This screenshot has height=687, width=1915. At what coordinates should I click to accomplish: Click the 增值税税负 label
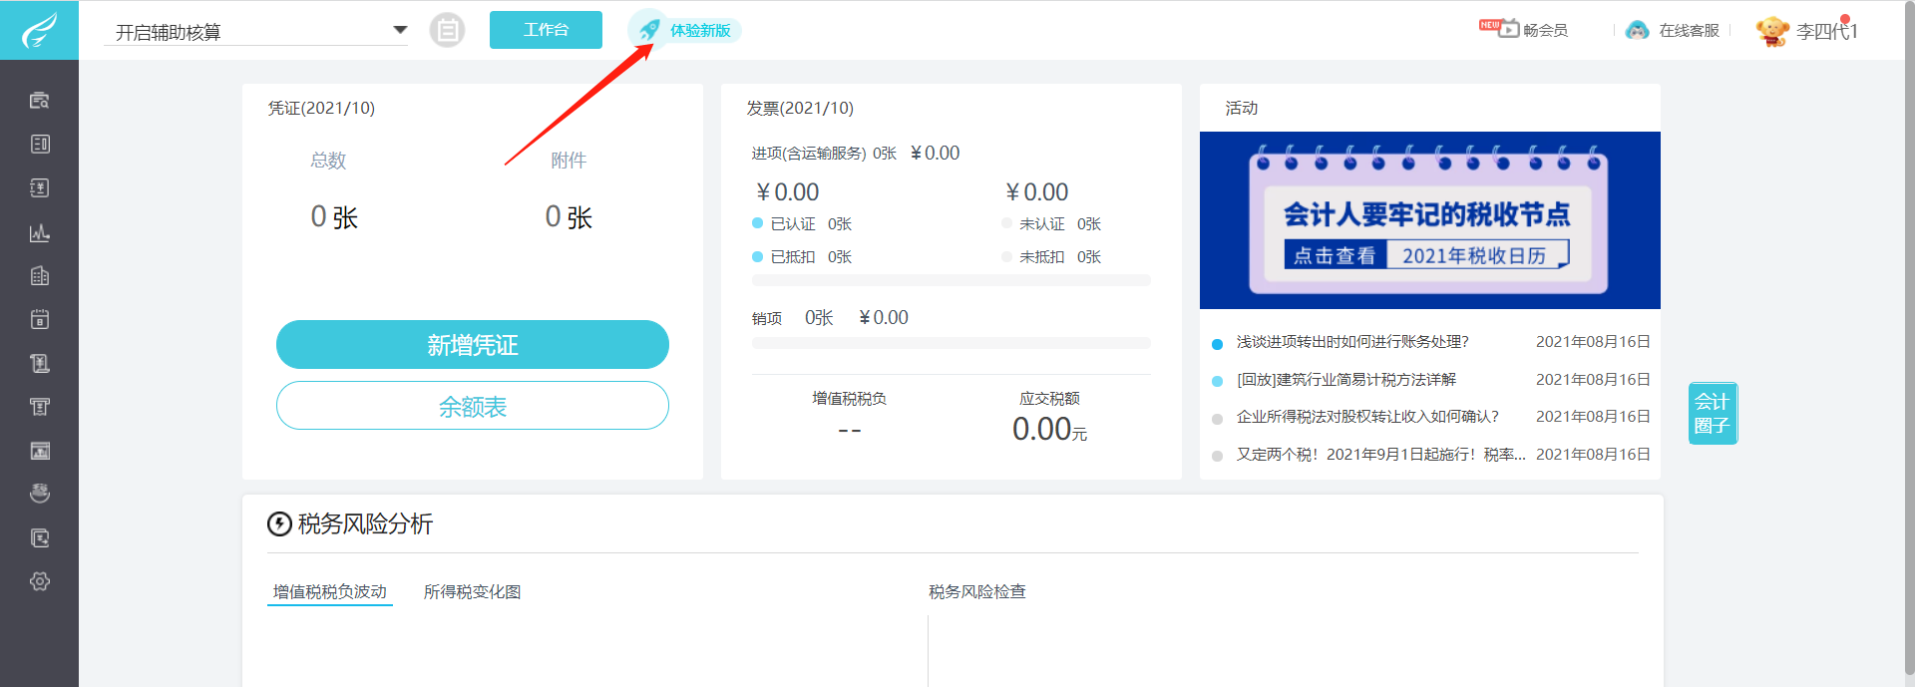[x=849, y=399]
